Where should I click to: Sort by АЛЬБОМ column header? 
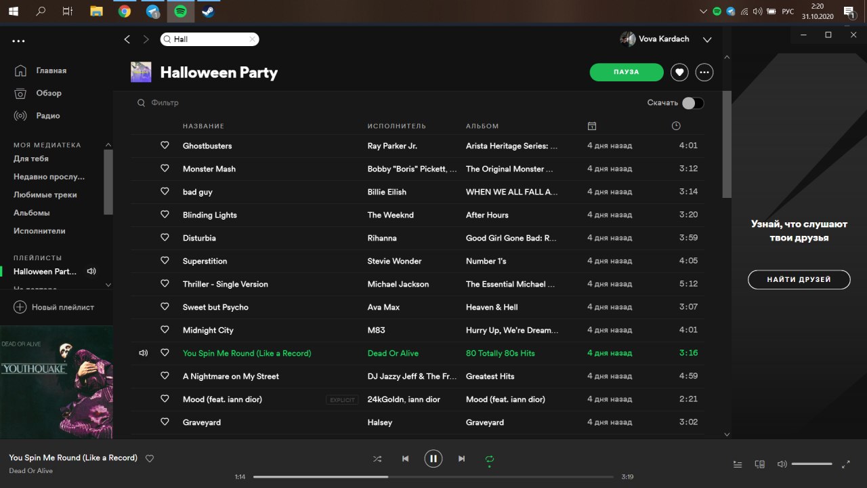point(482,126)
